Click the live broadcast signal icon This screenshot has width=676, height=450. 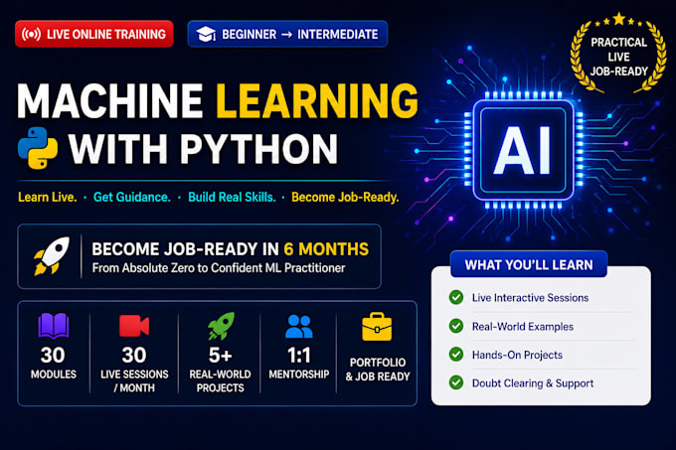click(x=32, y=34)
